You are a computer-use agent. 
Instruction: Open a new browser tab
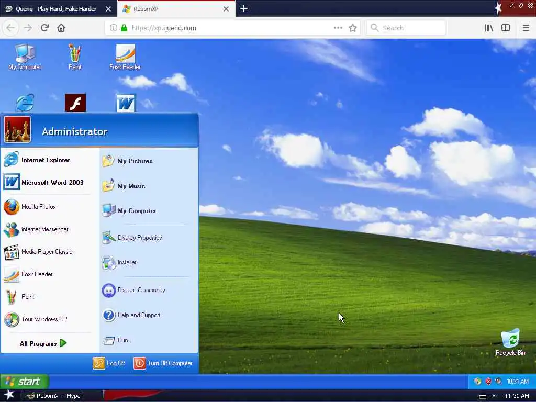click(x=244, y=8)
